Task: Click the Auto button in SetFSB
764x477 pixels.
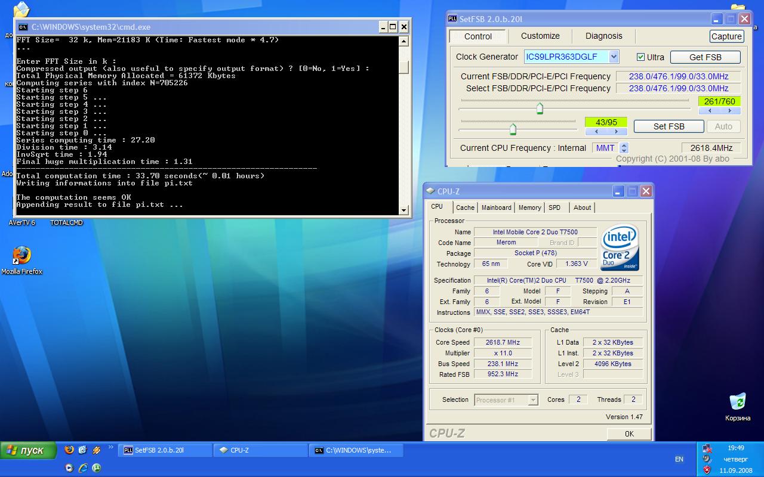Action: coord(723,126)
